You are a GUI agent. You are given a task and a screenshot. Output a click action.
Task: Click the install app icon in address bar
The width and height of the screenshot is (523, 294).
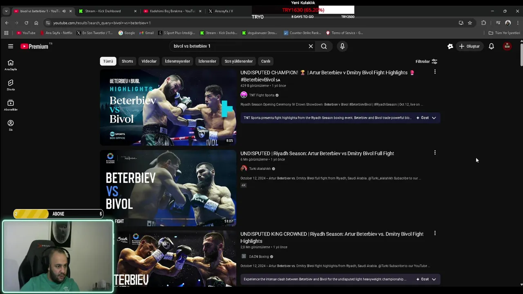tap(461, 23)
